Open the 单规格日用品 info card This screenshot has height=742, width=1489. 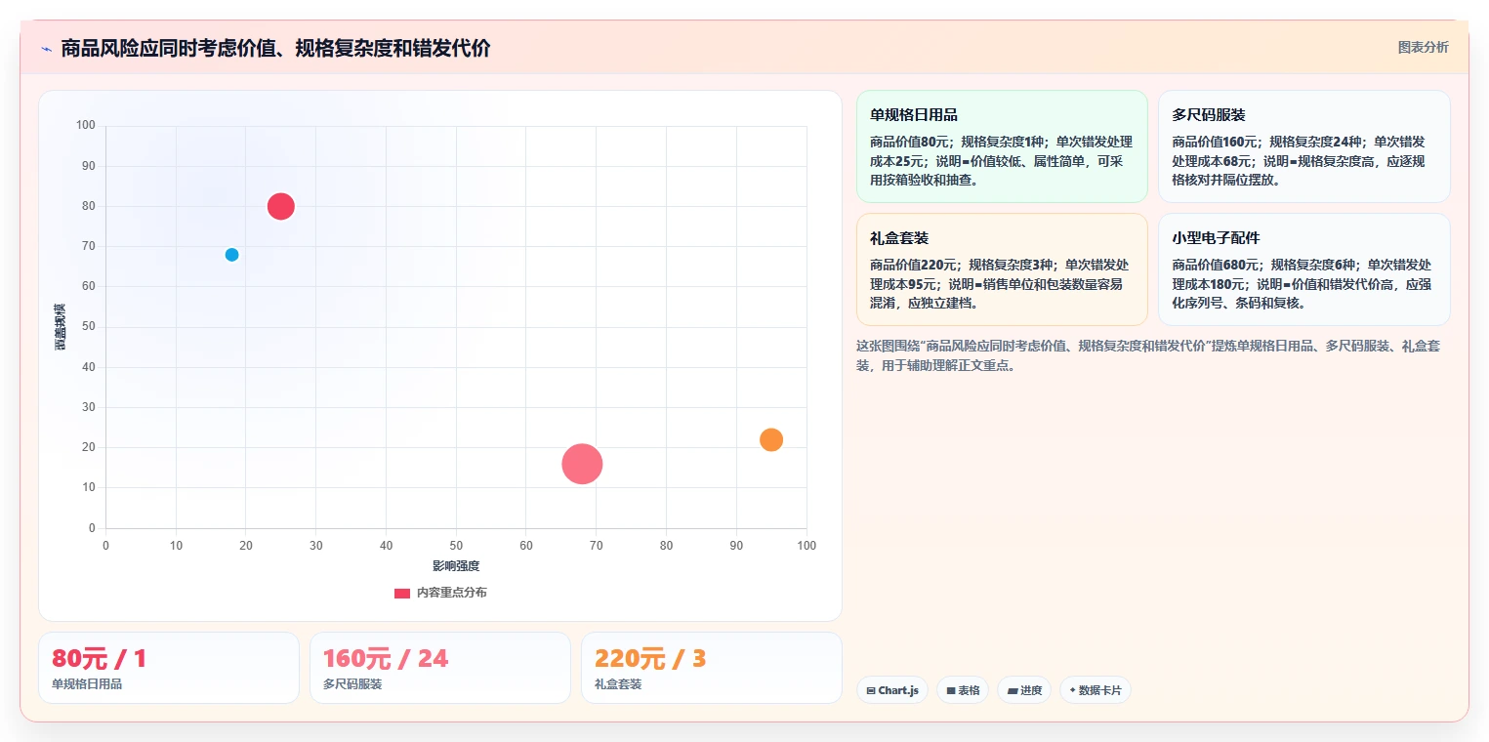click(1002, 146)
